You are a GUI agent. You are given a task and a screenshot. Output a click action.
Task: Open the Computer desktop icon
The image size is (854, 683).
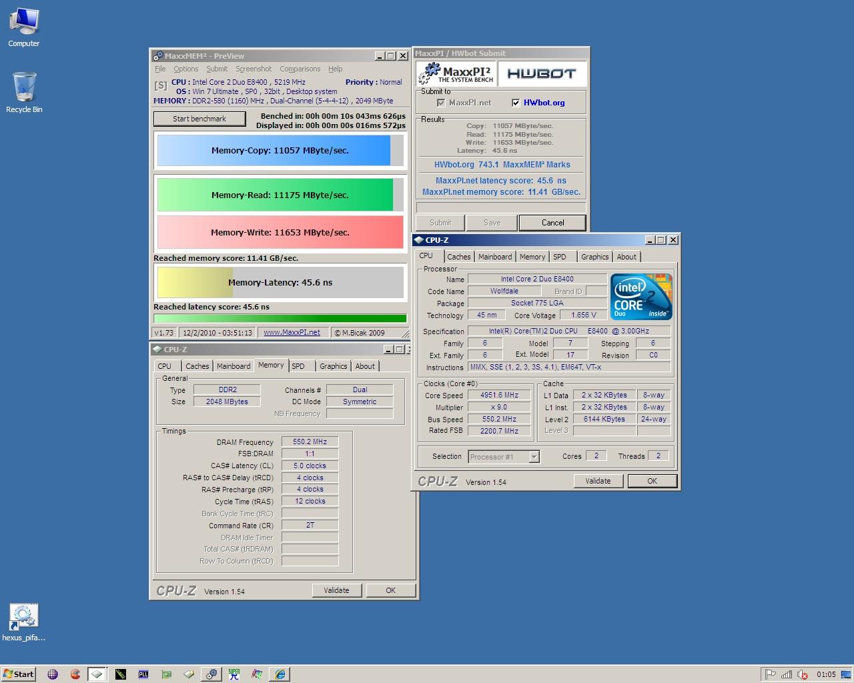pyautogui.click(x=24, y=28)
